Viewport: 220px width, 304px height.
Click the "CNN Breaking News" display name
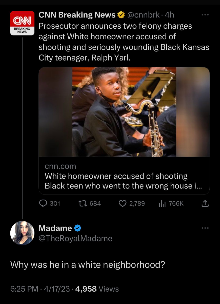coord(77,15)
